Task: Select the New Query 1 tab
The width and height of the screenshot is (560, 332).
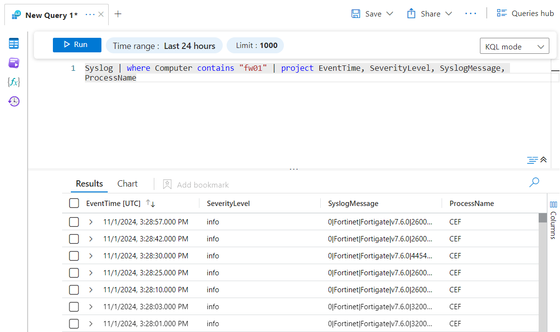Action: [x=51, y=16]
